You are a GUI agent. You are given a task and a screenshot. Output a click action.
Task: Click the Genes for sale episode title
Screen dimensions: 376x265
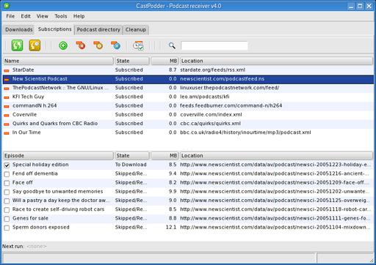click(x=30, y=218)
